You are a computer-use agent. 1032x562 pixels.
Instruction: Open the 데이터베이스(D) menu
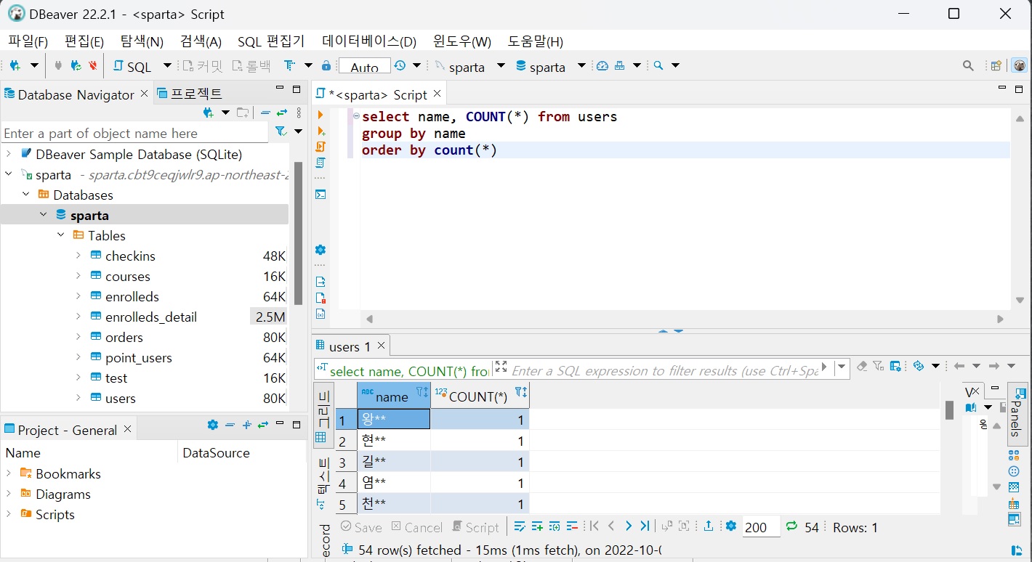(369, 41)
